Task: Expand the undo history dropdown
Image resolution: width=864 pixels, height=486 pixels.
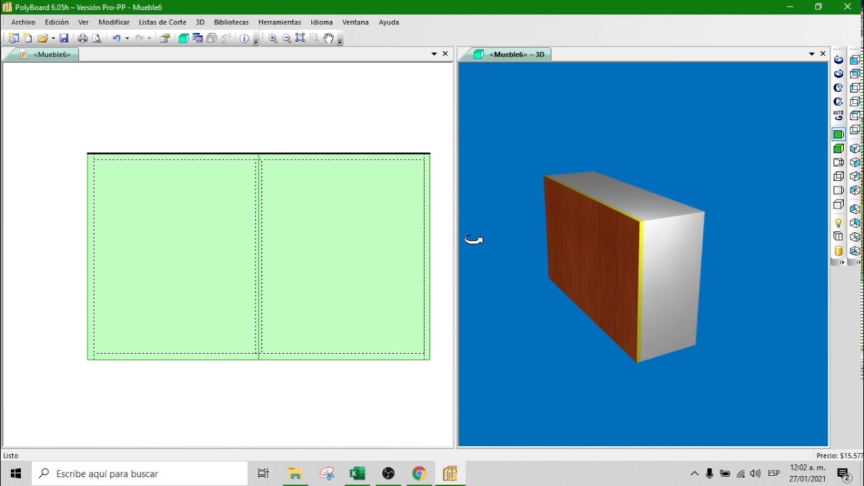Action: (x=127, y=38)
